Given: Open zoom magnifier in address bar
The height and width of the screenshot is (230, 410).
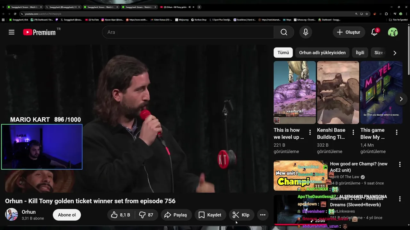Looking at the screenshot, I should (357, 14).
